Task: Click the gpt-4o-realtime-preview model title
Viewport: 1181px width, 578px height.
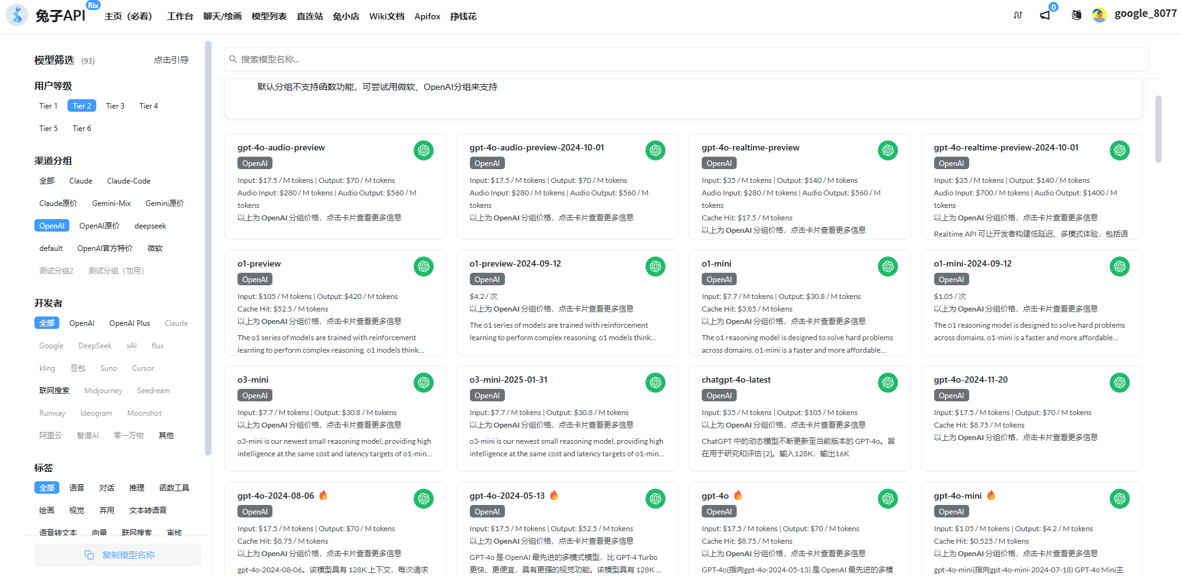Action: click(x=750, y=148)
